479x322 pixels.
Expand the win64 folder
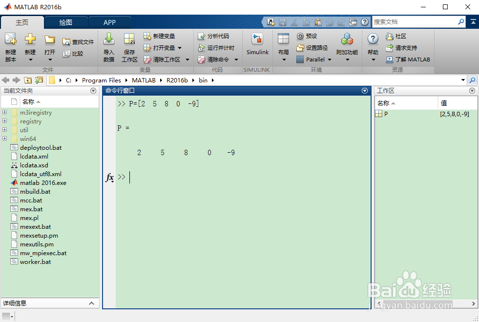click(4, 139)
